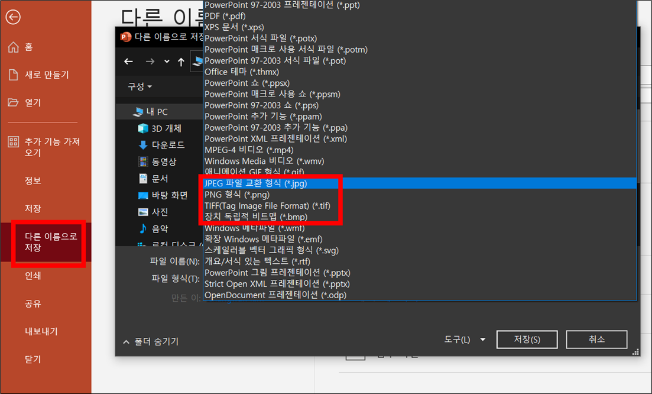
Task: Open the 정보 backstage tab
Action: point(33,180)
